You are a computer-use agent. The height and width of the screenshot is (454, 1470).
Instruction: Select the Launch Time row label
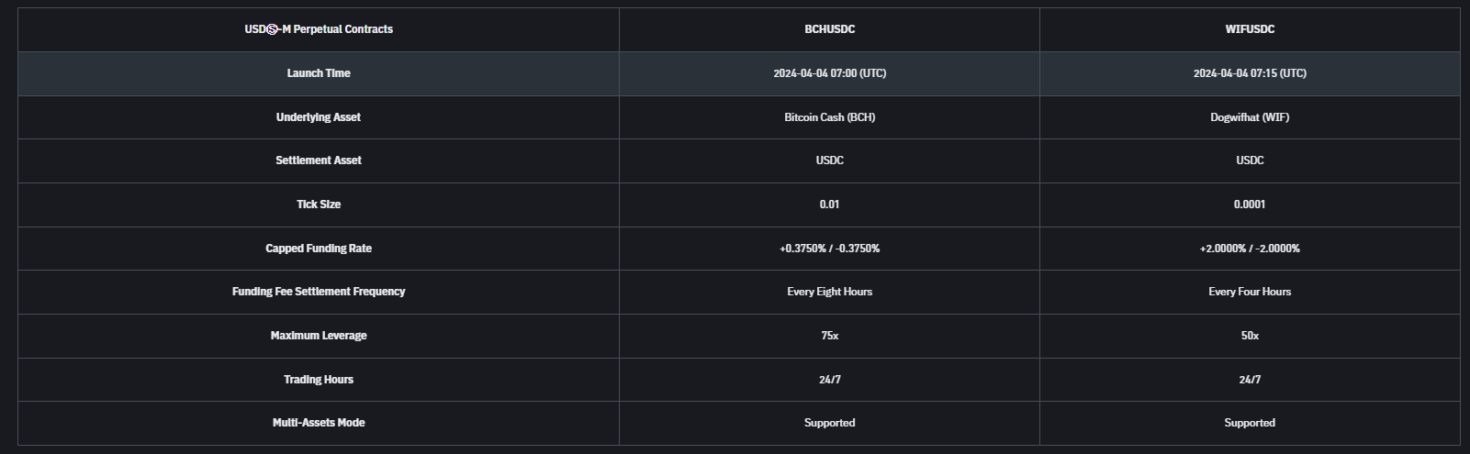pyautogui.click(x=319, y=73)
